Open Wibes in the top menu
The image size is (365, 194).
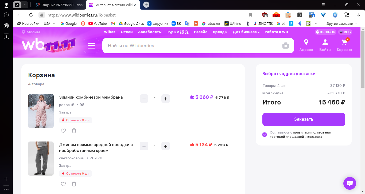pyautogui.click(x=110, y=32)
